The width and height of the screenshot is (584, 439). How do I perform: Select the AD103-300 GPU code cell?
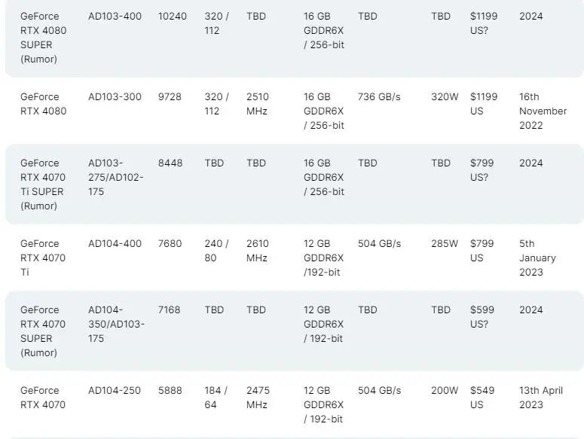tap(115, 96)
